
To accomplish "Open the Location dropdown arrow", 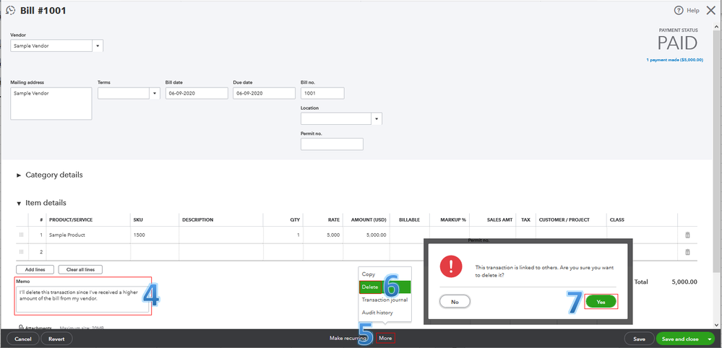I will pos(377,119).
